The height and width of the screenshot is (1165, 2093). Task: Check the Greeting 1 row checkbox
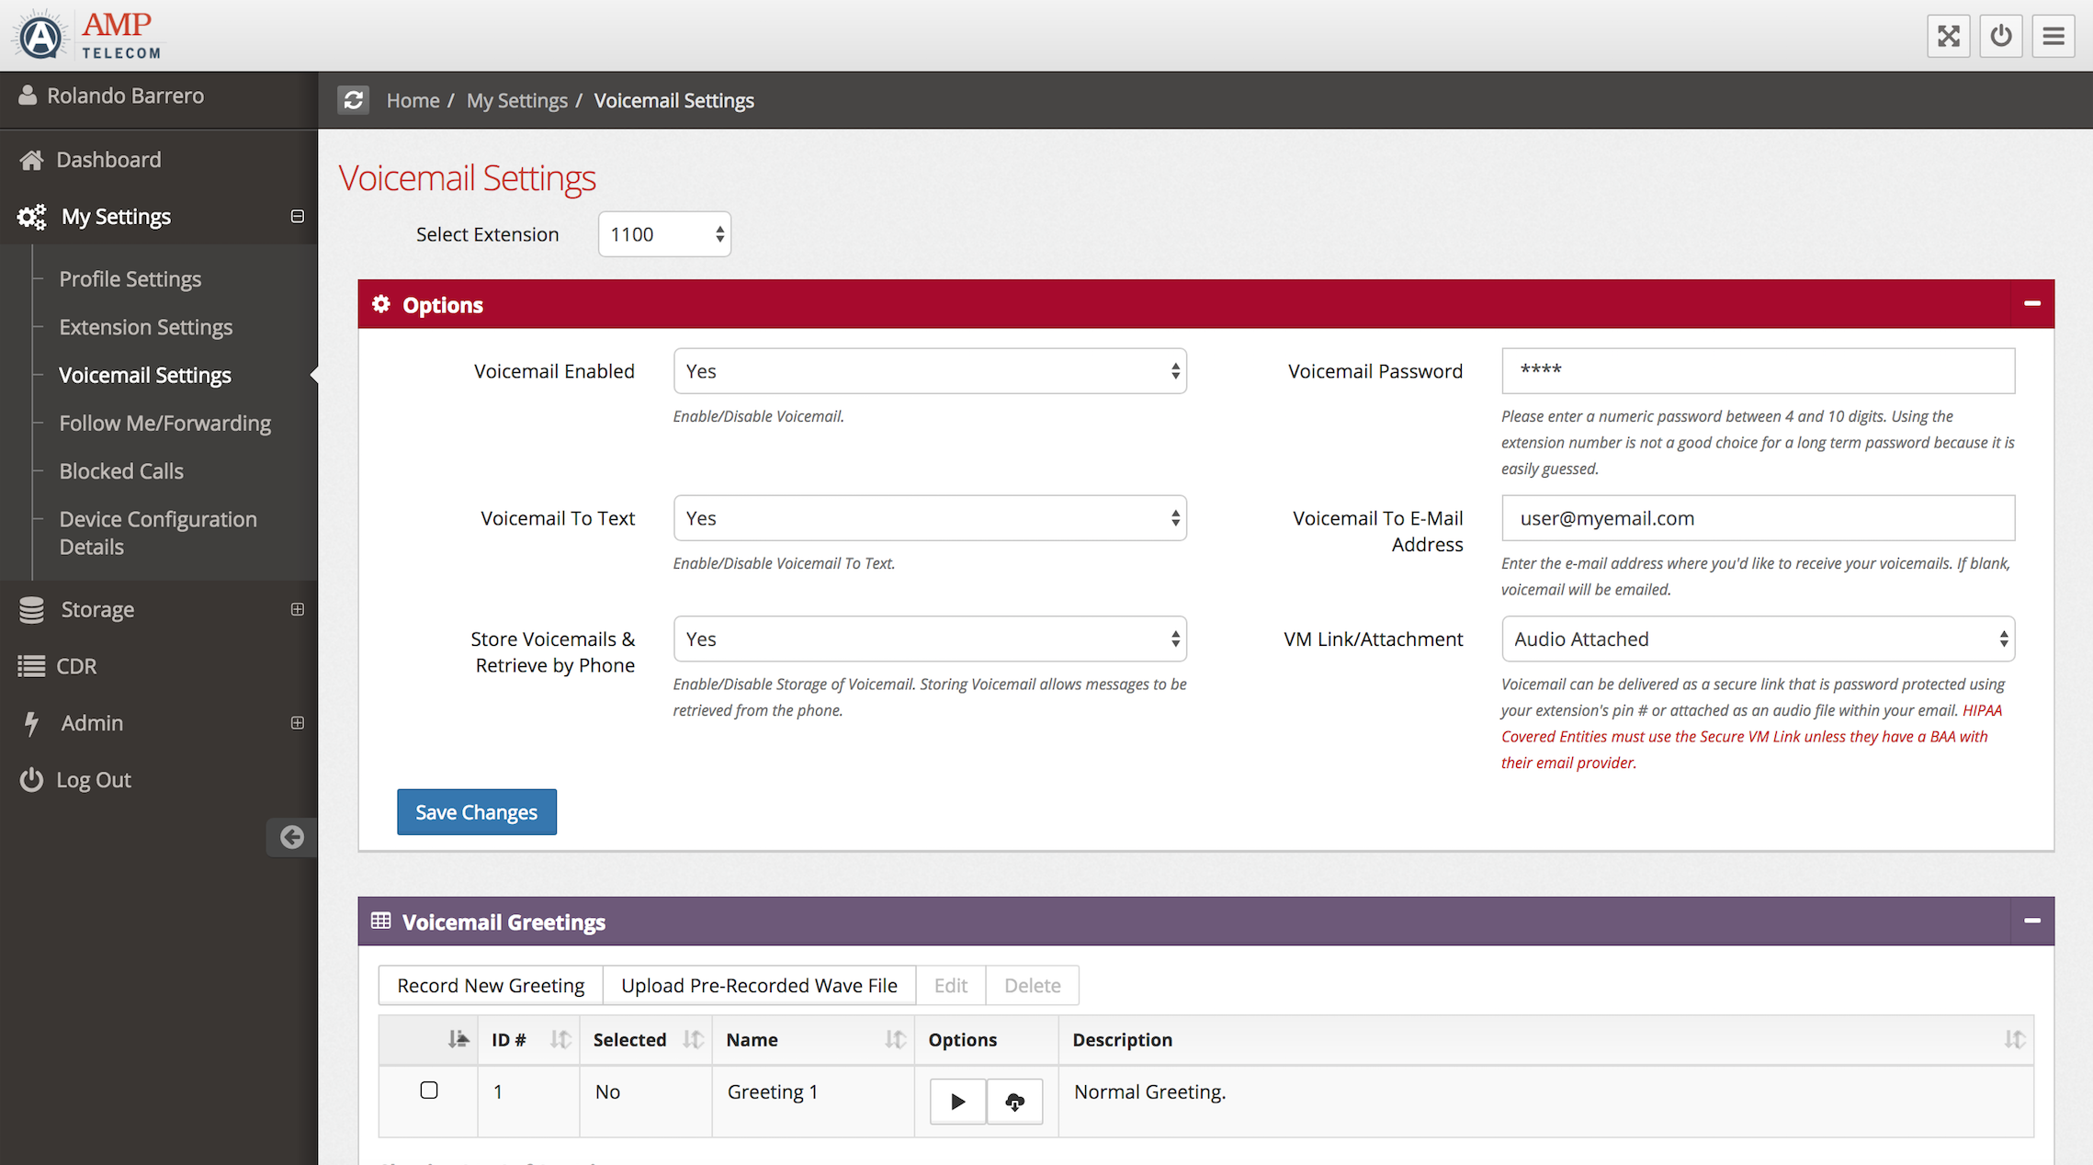coord(429,1091)
